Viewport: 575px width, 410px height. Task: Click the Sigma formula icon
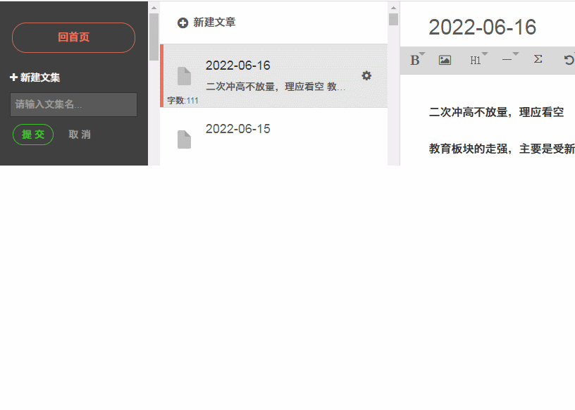pos(538,59)
